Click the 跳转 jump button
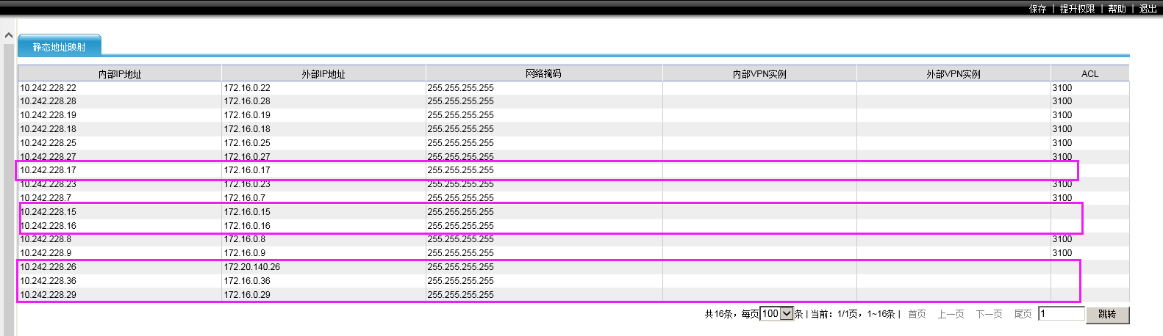 pos(1107,314)
